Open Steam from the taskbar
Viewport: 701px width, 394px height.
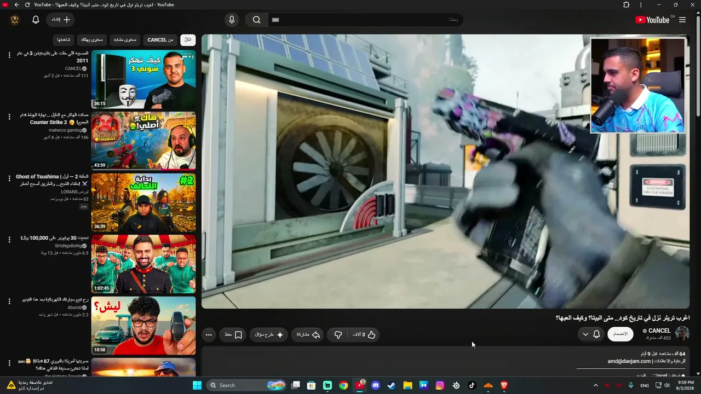pyautogui.click(x=392, y=385)
